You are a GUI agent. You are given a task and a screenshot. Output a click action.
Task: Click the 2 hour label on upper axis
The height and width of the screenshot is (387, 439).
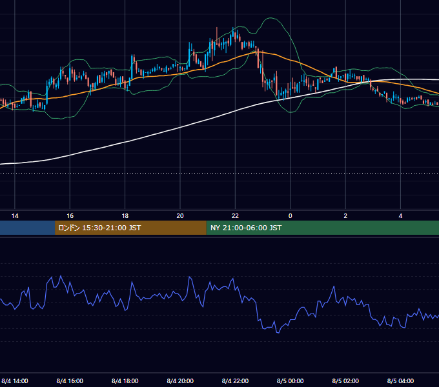345,216
